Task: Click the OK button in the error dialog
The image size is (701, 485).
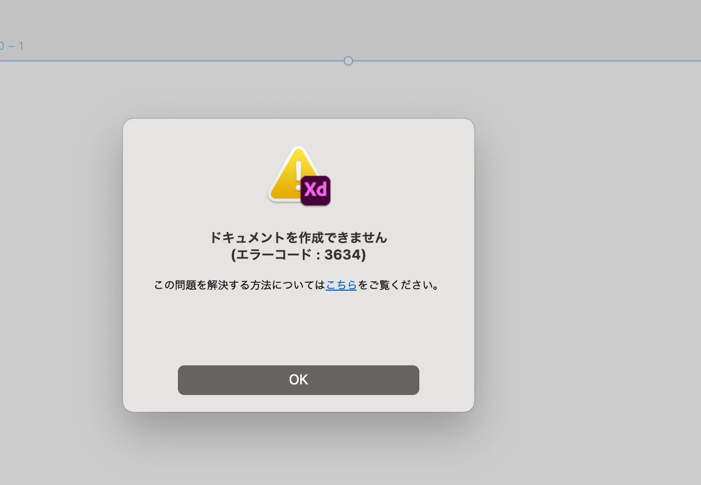Action: [298, 380]
